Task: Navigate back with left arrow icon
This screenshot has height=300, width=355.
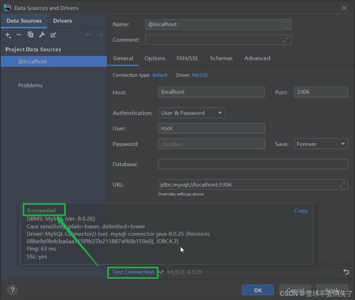Action: 89,35
